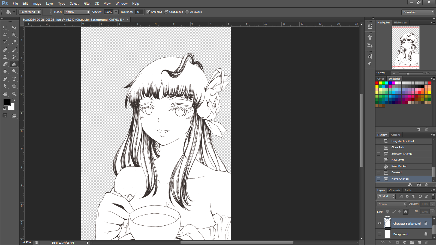Open the Filter menu
The width and height of the screenshot is (436, 245).
(x=87, y=4)
